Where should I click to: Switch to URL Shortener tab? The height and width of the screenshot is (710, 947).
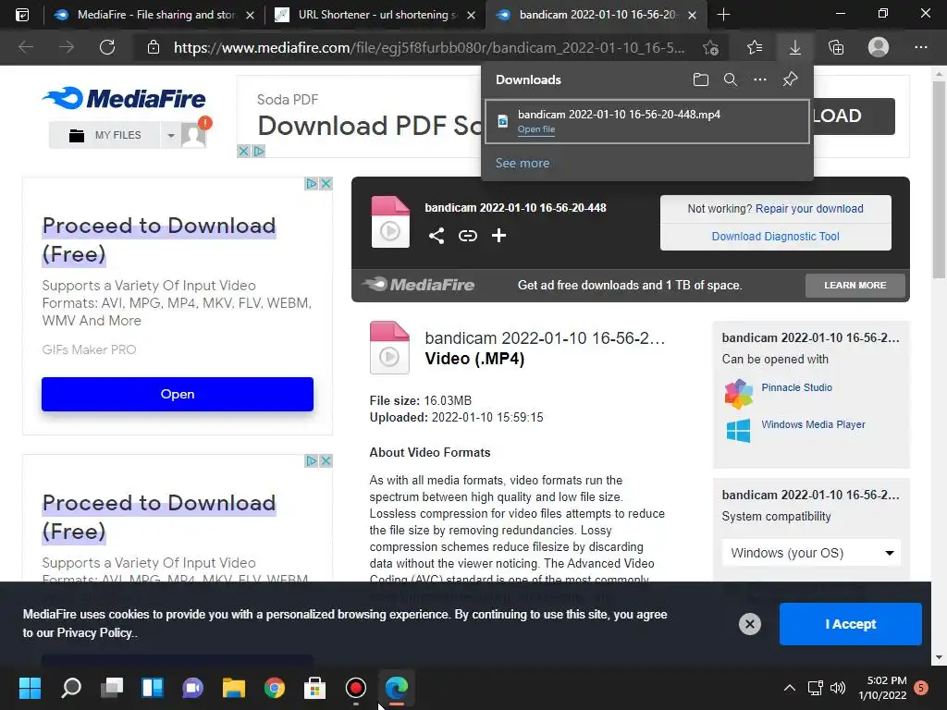pyautogui.click(x=375, y=15)
